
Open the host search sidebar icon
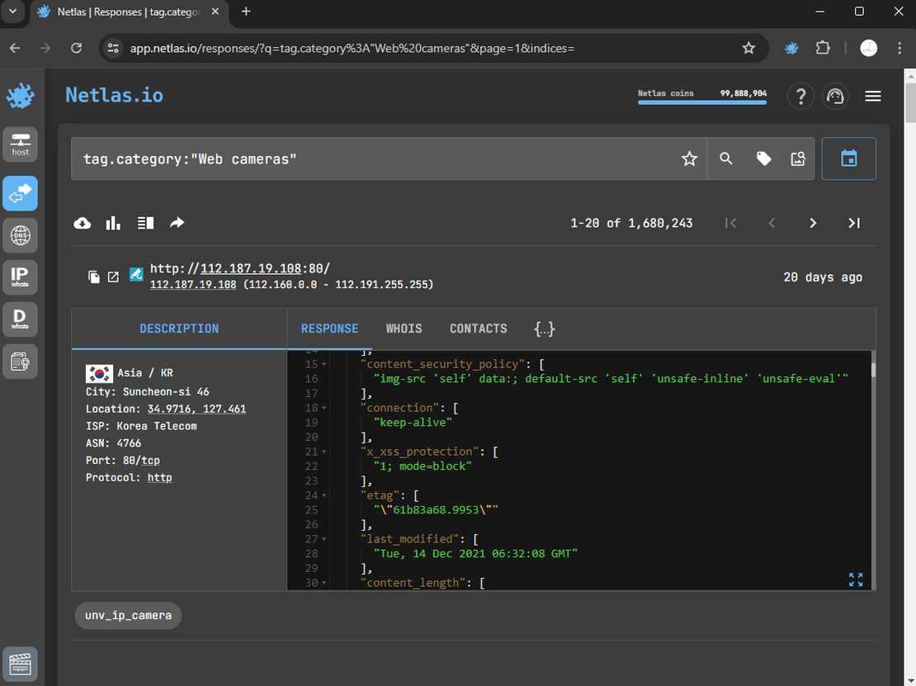(20, 144)
